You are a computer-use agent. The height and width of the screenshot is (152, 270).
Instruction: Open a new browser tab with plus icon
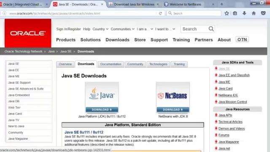(x=221, y=4)
